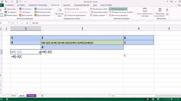The height and width of the screenshot is (101, 181).
Task: Add a new sheet with plus button
Action: tap(42, 96)
